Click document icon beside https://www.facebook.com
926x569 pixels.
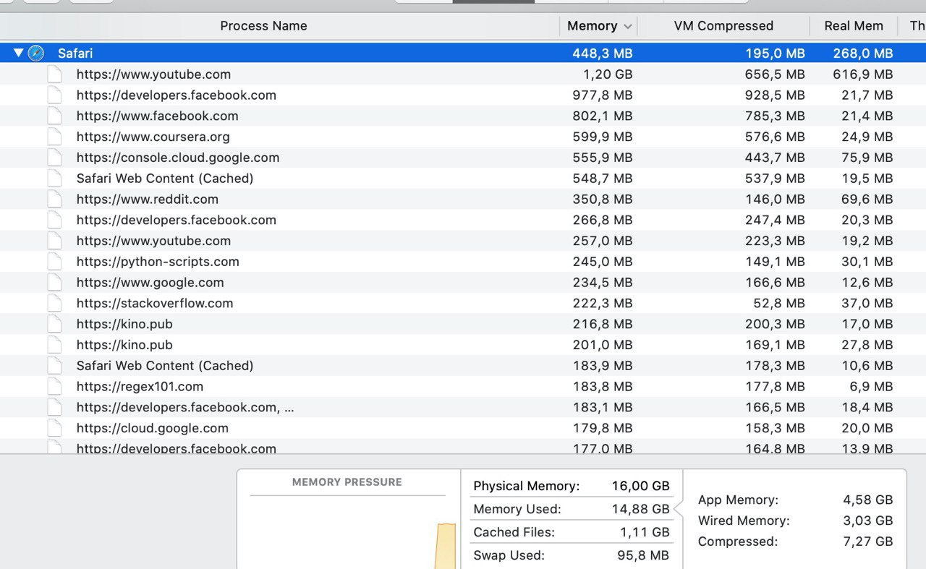55,116
